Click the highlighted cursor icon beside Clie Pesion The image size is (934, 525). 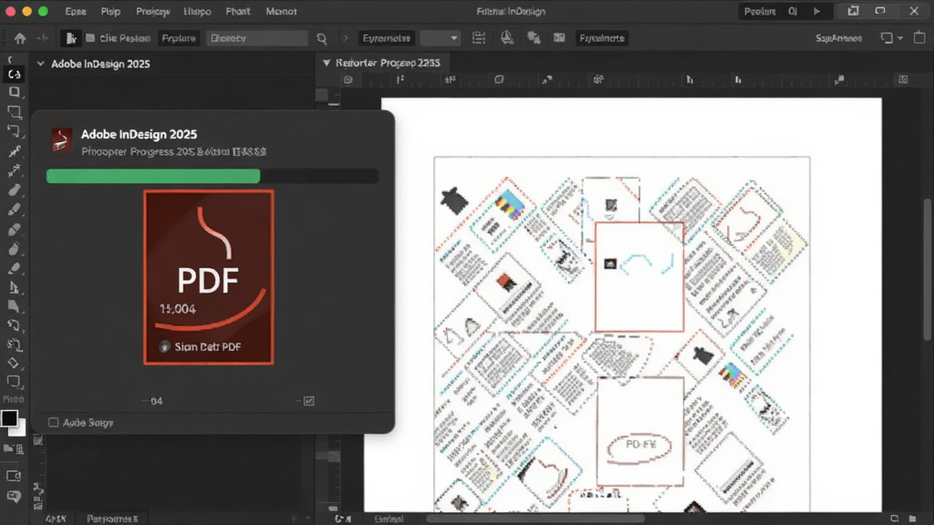(x=71, y=38)
